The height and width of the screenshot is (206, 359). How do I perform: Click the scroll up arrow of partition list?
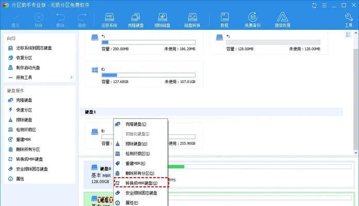coord(355,33)
